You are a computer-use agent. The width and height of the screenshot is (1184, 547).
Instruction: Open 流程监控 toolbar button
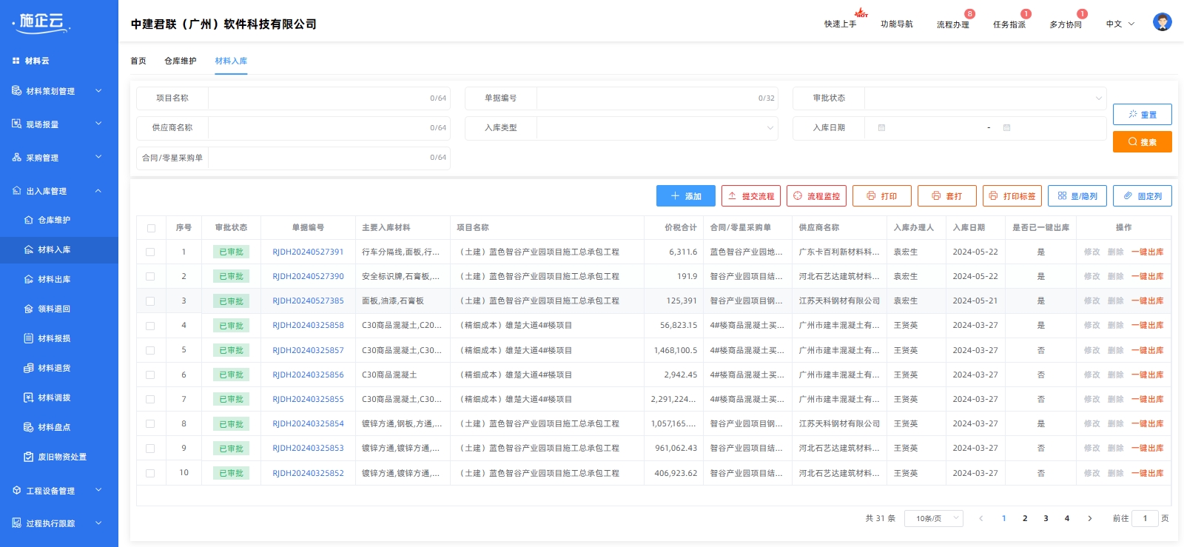816,196
